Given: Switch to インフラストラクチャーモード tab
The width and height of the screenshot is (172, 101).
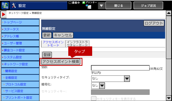Looking at the screenshot, I should [x=77, y=44].
